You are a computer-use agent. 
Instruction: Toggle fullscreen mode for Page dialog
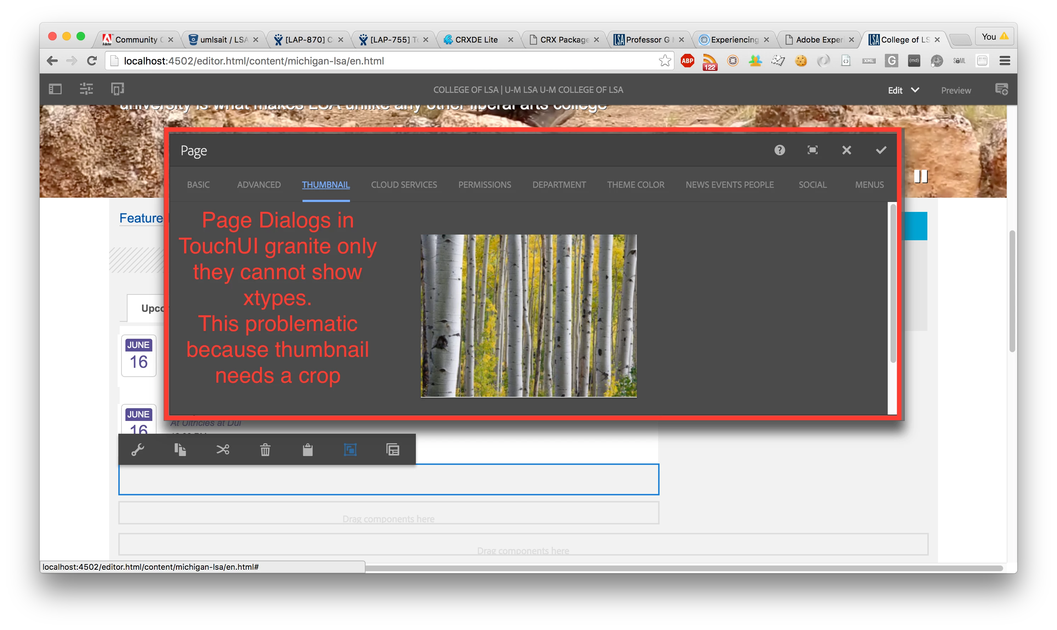(813, 150)
